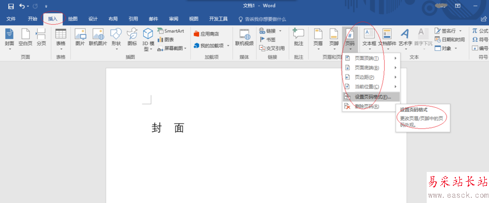
Task: Open 文档部件 quick parts
Action: 387,39
